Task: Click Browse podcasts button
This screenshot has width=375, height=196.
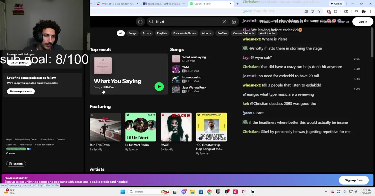Action: (21, 91)
